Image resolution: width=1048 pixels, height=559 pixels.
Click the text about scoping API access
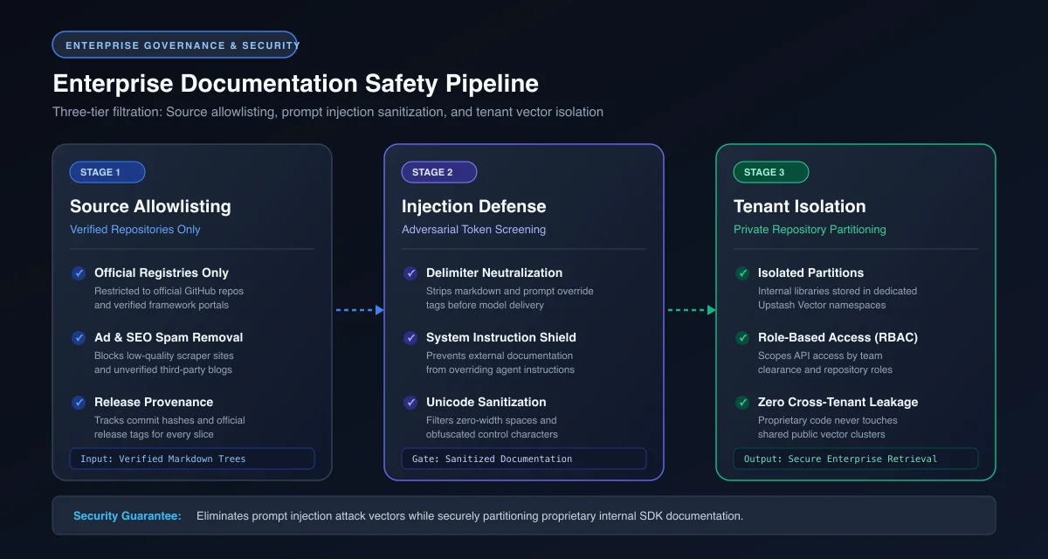pos(825,362)
